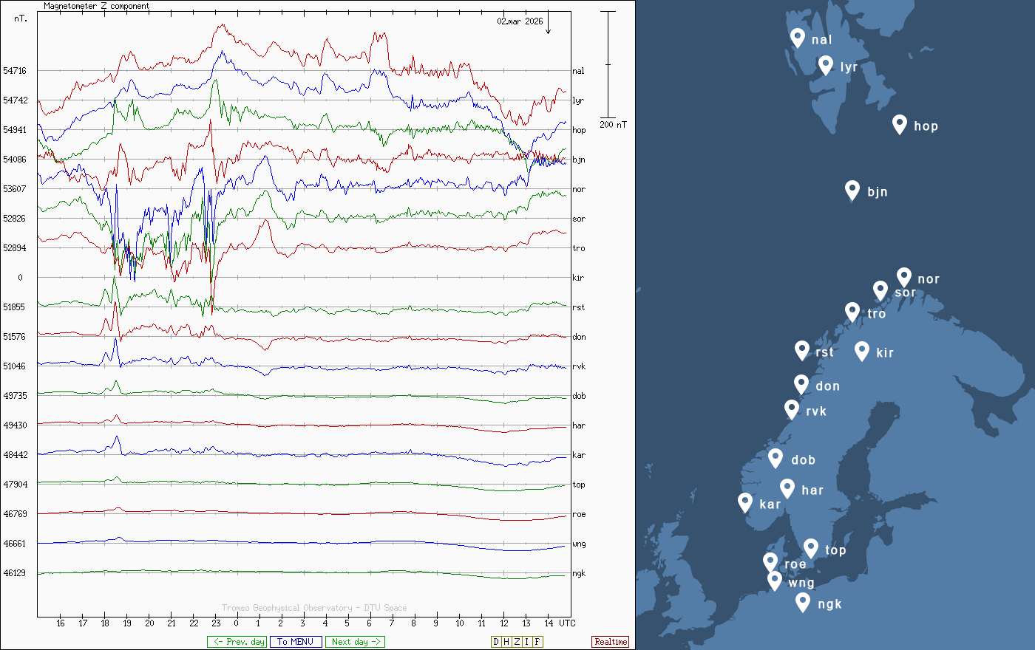Click the lyr station map pin
1035x650 pixels.
[x=826, y=65]
